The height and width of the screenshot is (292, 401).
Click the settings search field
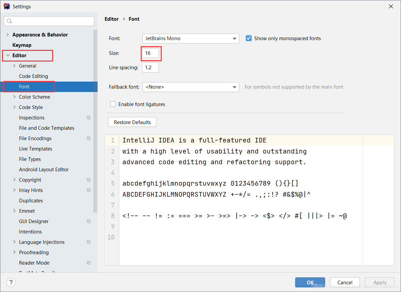coord(49,21)
